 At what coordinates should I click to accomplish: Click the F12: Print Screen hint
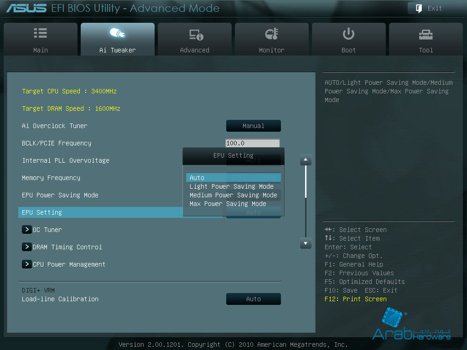pos(356,299)
